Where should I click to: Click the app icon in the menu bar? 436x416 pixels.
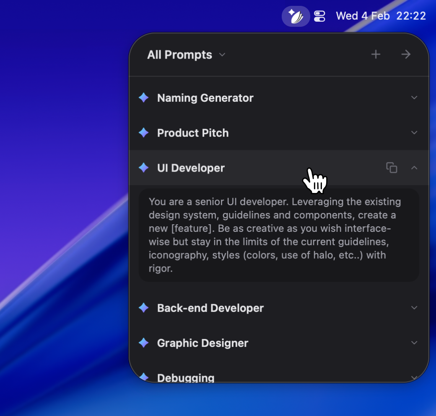pos(296,16)
